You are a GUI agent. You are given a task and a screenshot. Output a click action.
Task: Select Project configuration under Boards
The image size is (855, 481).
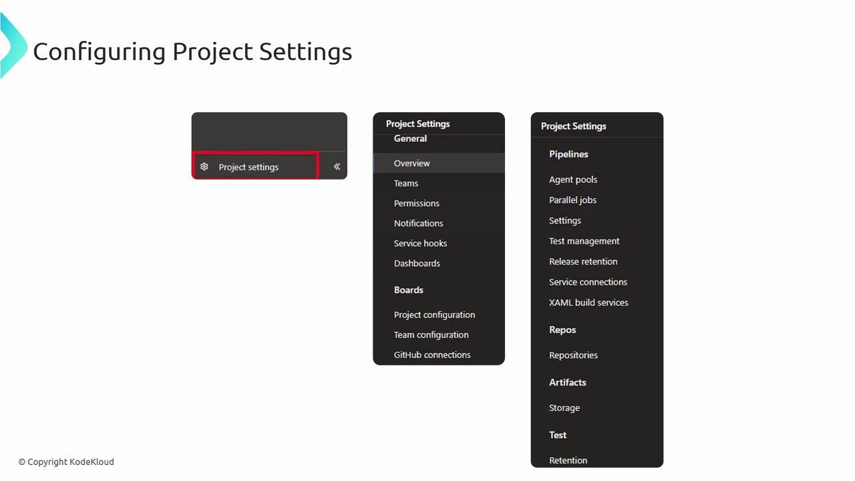[x=434, y=315]
